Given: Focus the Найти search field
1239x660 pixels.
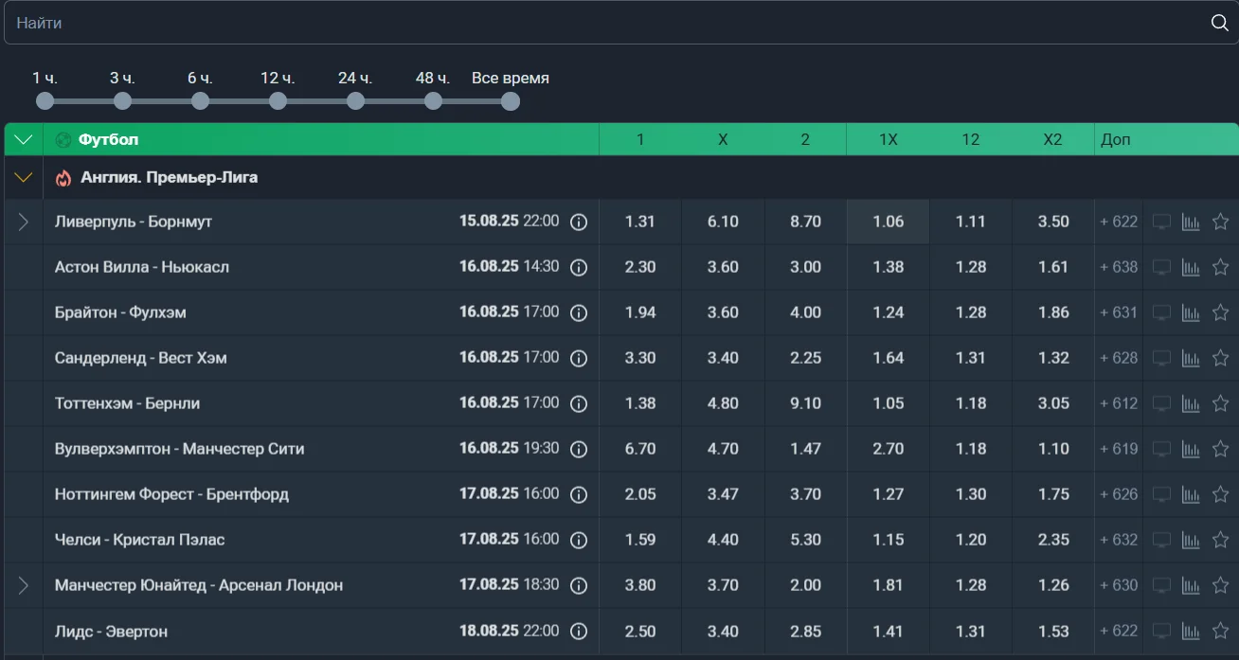Looking at the screenshot, I should [606, 23].
